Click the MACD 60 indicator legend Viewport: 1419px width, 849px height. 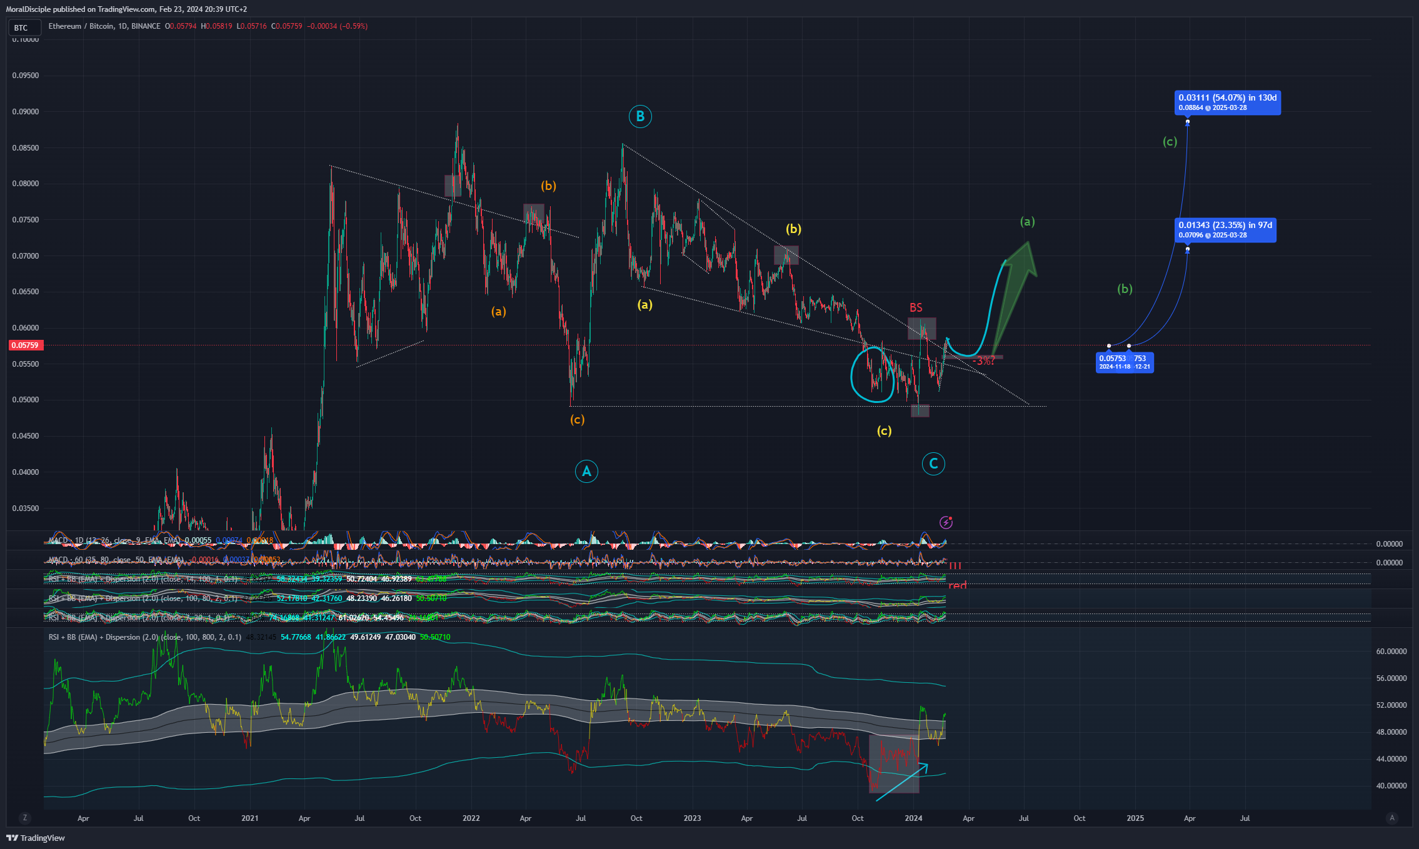coord(164,560)
